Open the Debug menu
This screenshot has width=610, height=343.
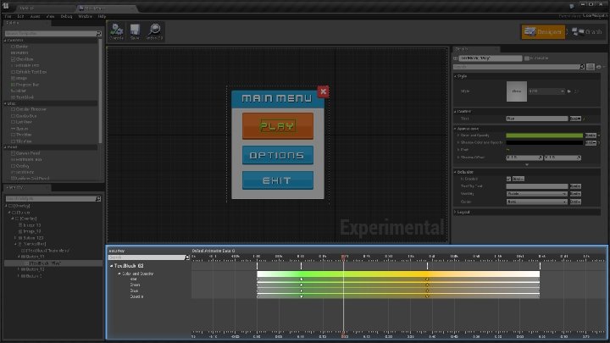(x=67, y=16)
